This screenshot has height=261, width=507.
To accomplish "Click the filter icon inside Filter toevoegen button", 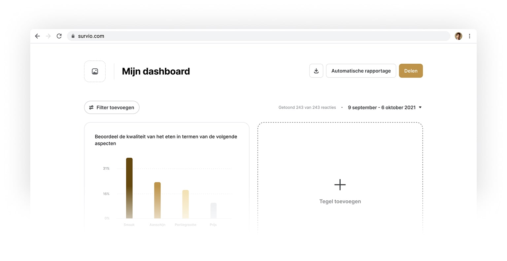I will coord(91,107).
